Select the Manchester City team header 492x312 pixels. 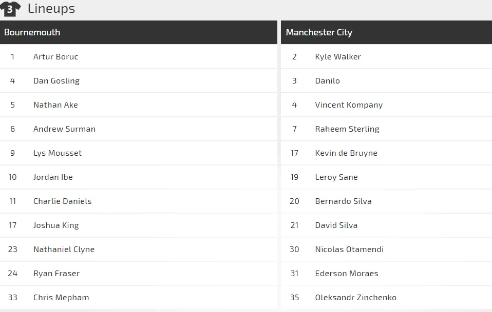click(319, 32)
